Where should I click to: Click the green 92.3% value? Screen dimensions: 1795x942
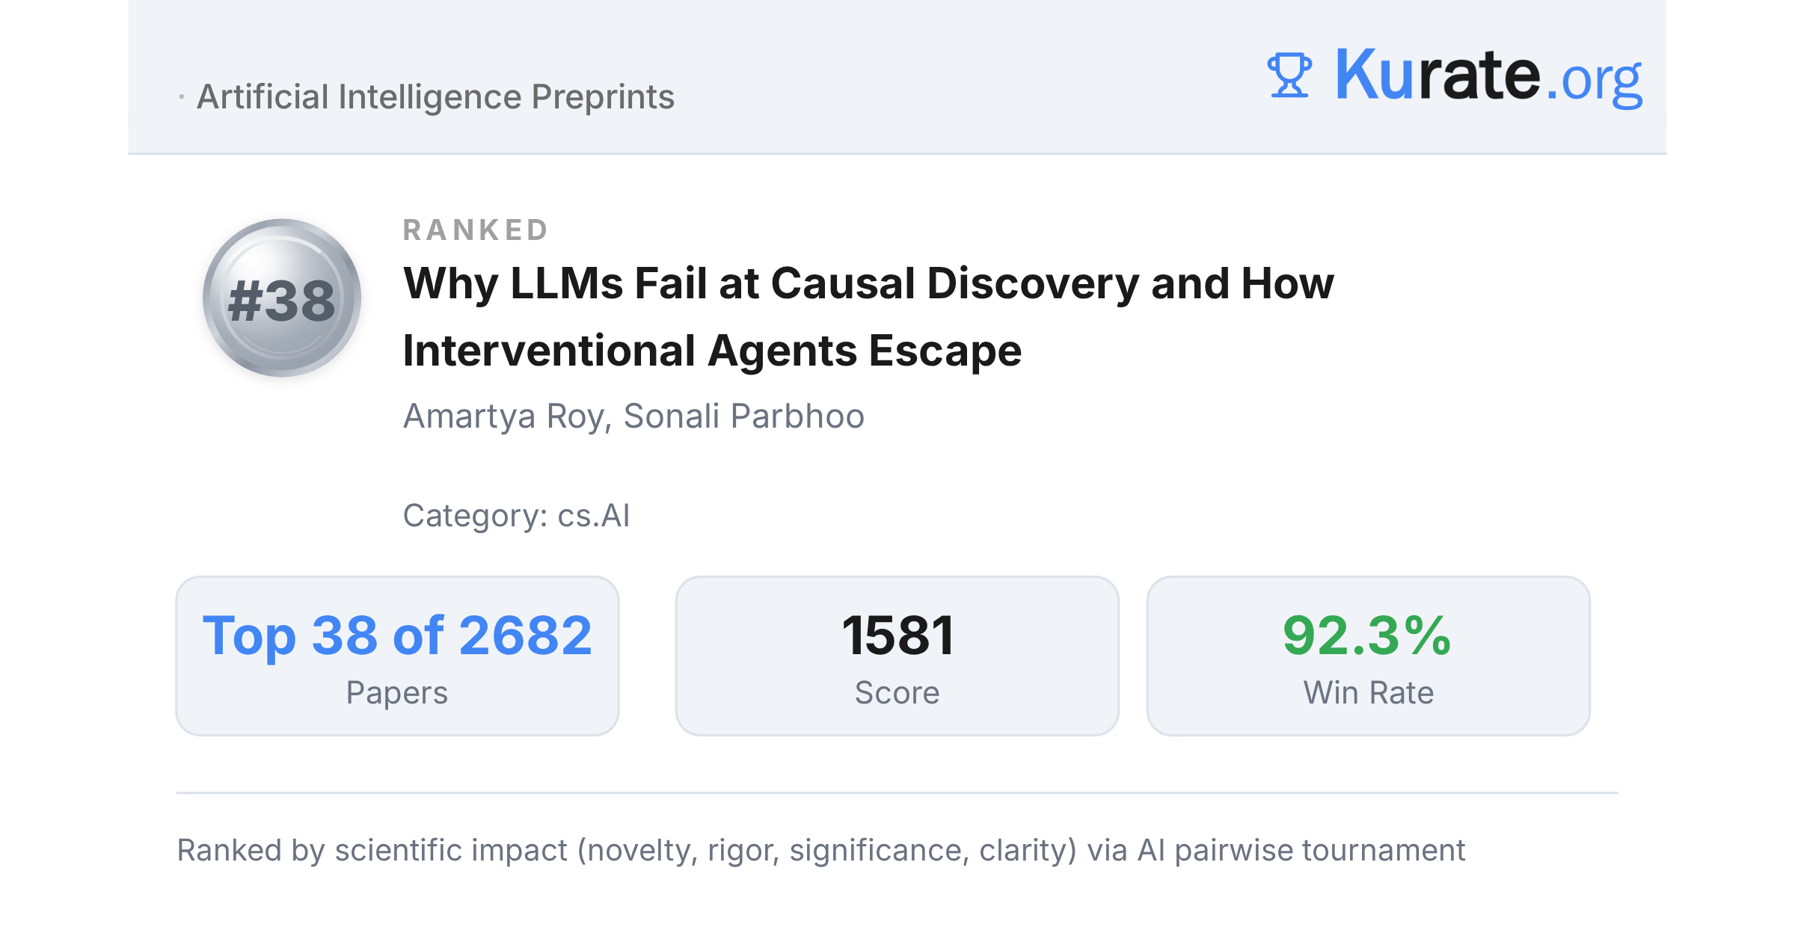point(1367,635)
